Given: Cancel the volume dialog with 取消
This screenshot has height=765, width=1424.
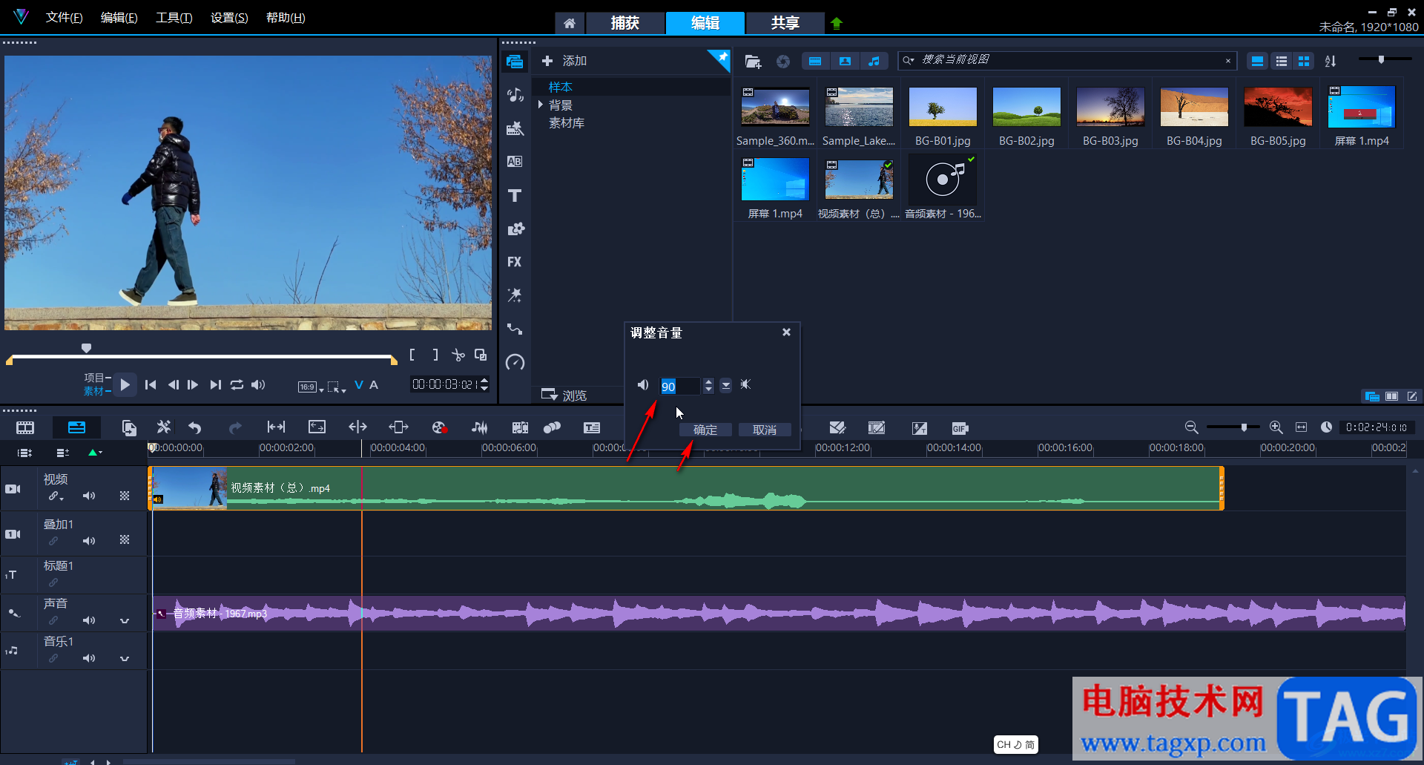Looking at the screenshot, I should point(765,430).
